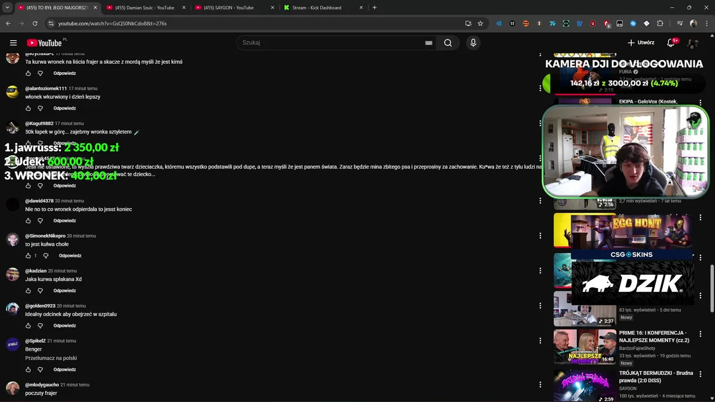This screenshot has height=402, width=715.
Task: Click the search magnifier button
Action: 448,43
